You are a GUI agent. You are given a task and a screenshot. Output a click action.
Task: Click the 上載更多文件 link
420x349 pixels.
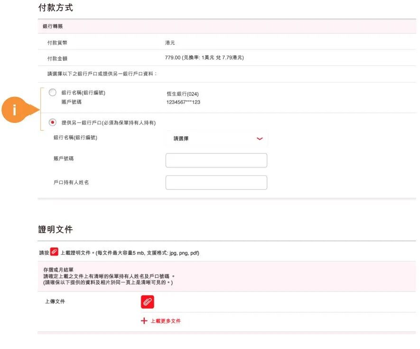166,321
